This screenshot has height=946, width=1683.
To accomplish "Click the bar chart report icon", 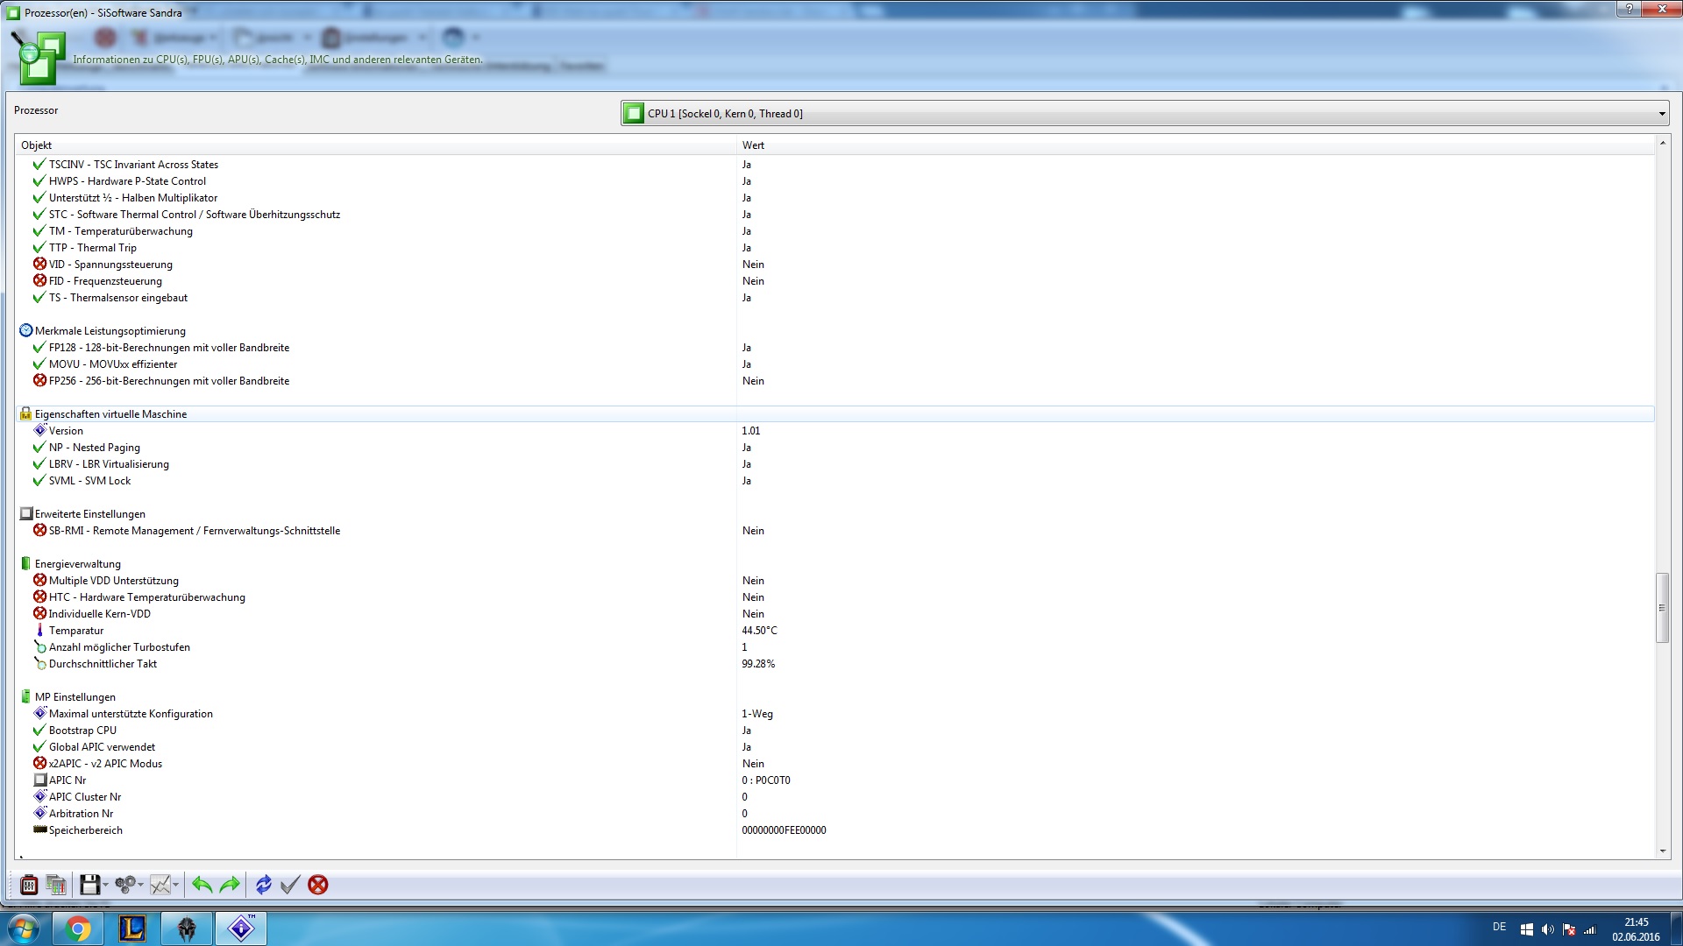I will click(56, 885).
